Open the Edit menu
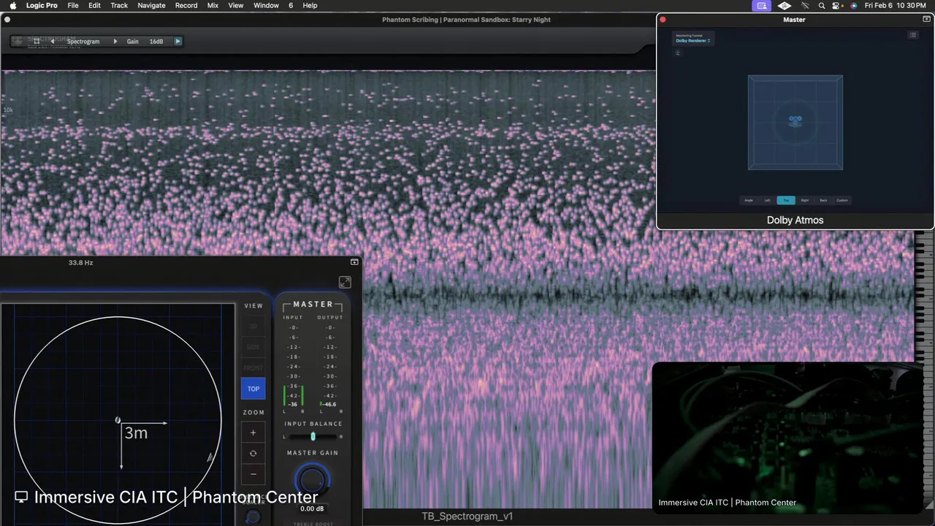Screen dimensions: 935x526 [x=95, y=5]
